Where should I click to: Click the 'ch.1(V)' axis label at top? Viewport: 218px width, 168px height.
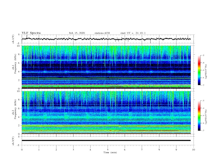[13, 39]
